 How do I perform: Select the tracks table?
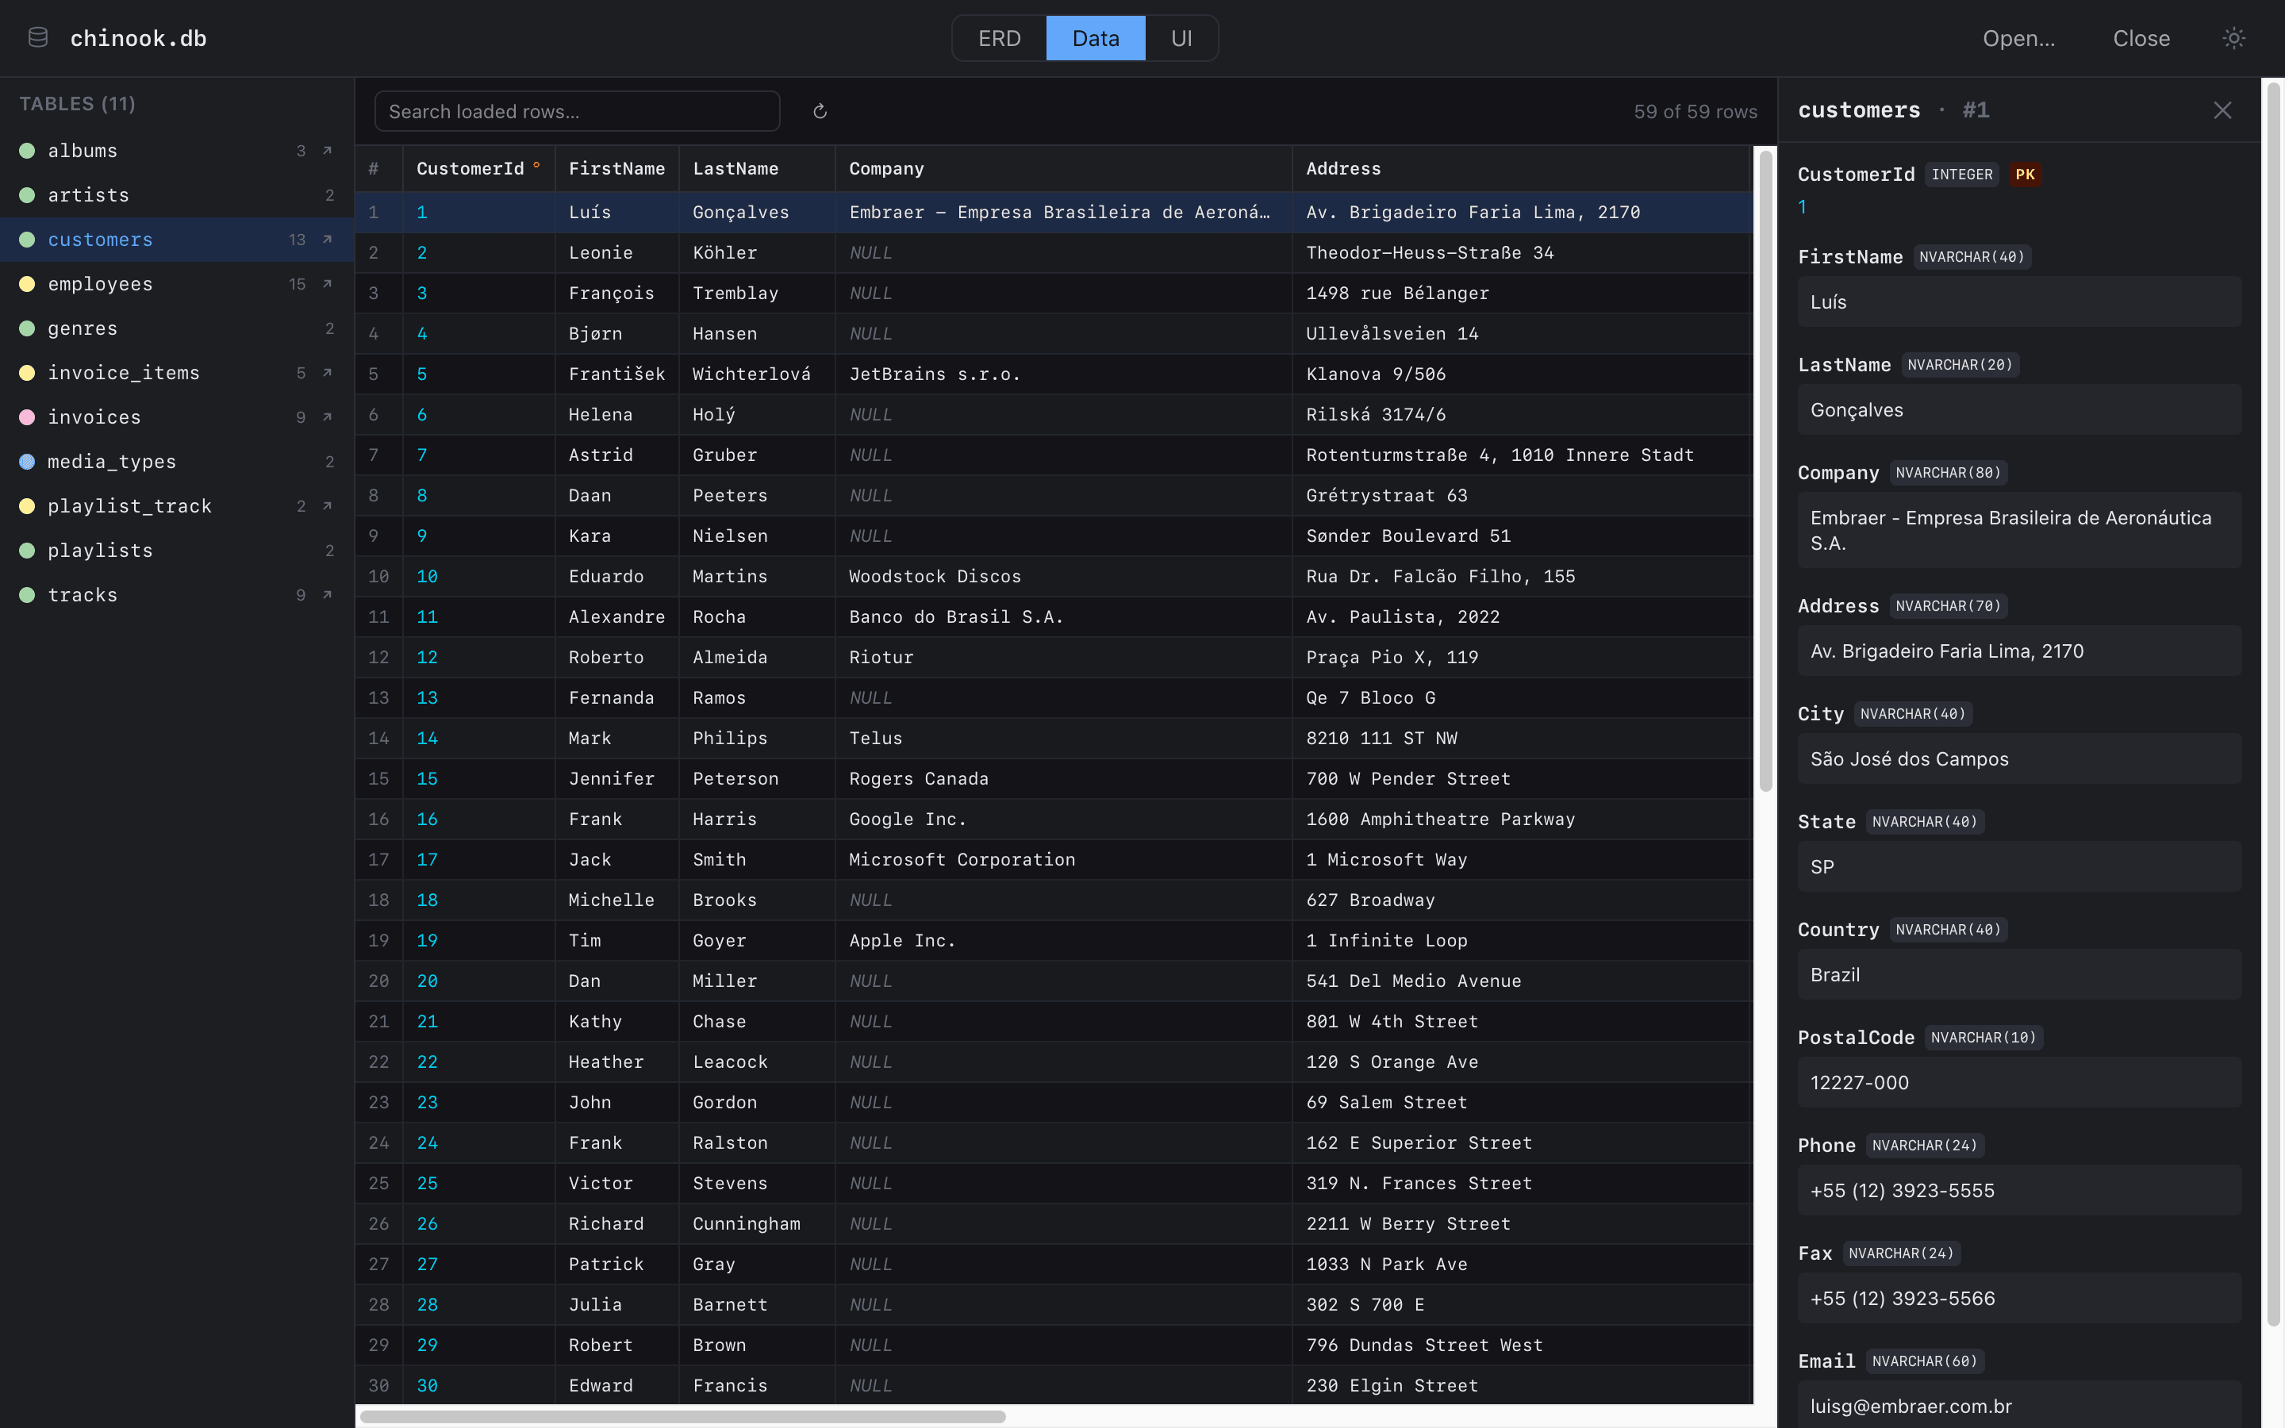[177, 594]
